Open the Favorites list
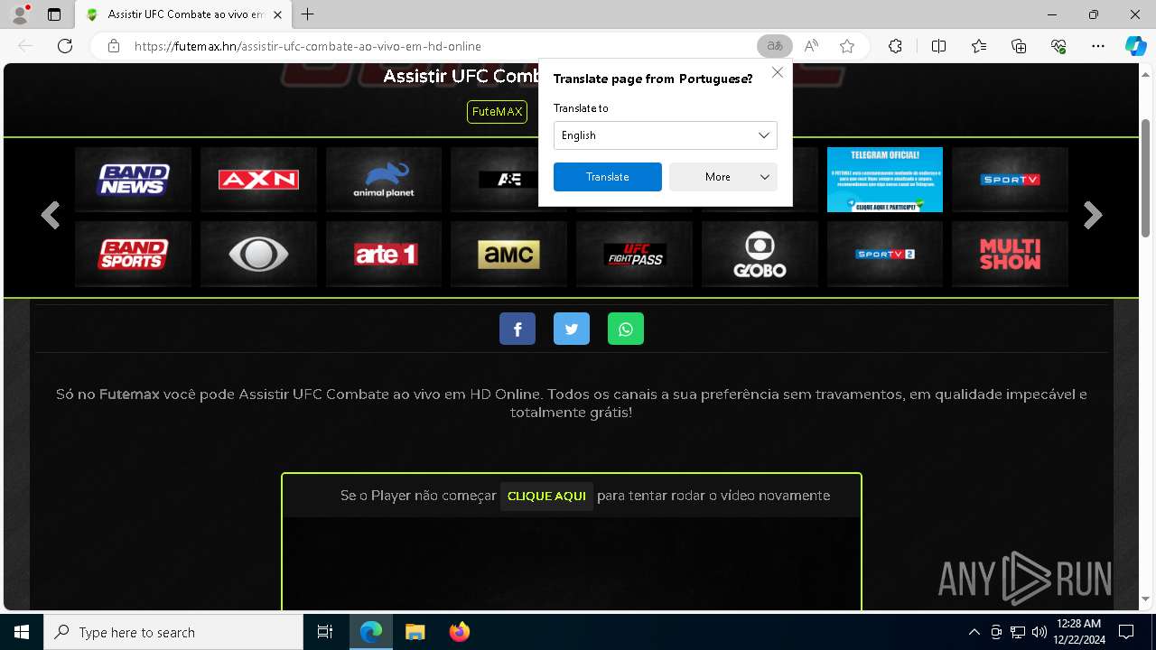 (979, 46)
